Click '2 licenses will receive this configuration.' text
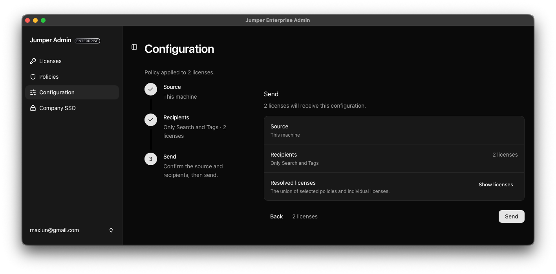This screenshot has width=556, height=274. (x=315, y=106)
